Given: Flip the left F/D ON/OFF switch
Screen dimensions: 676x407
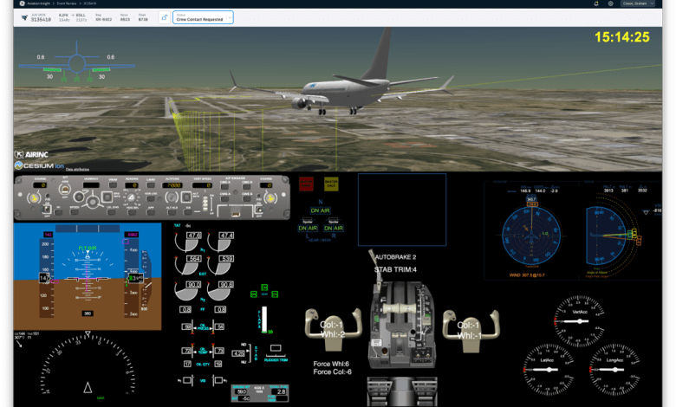Looking at the screenshot, I should 46,210.
